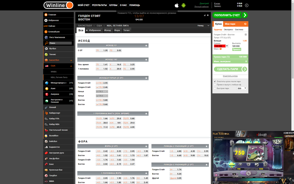Refresh the Мои пари coupon icon
Image resolution: width=294 pixels, height=184 pixels.
245,24
